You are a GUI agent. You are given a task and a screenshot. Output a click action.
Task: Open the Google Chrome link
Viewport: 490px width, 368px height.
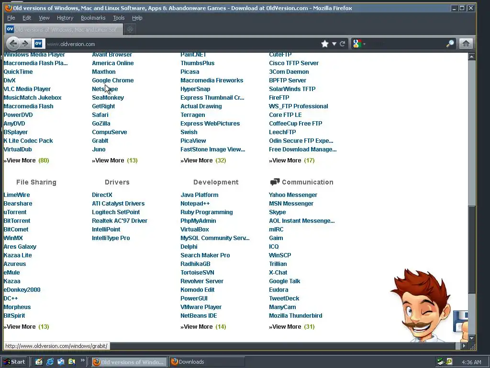tap(113, 80)
